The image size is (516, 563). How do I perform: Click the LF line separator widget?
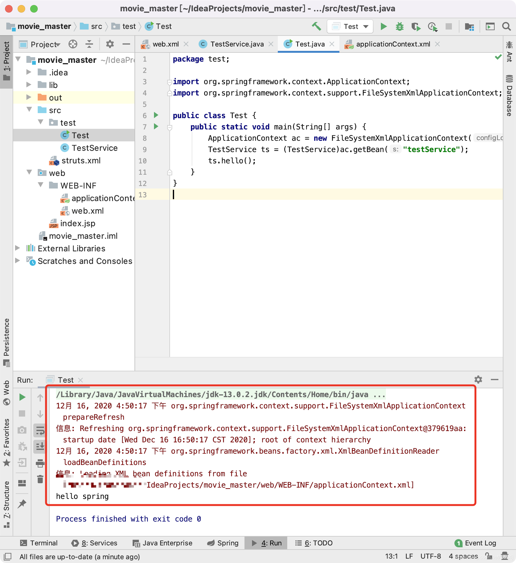(409, 556)
